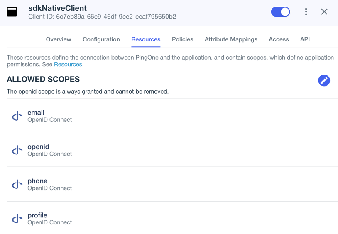The width and height of the screenshot is (338, 234).
Task: Click the OpenID icon beside phone scope
Action: click(x=17, y=185)
